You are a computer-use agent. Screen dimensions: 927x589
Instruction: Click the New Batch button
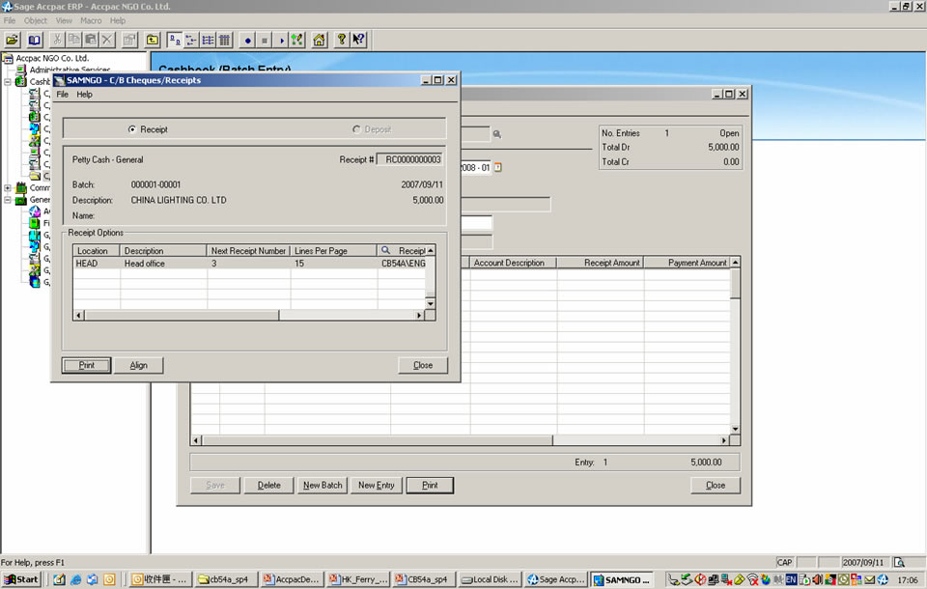coord(322,485)
